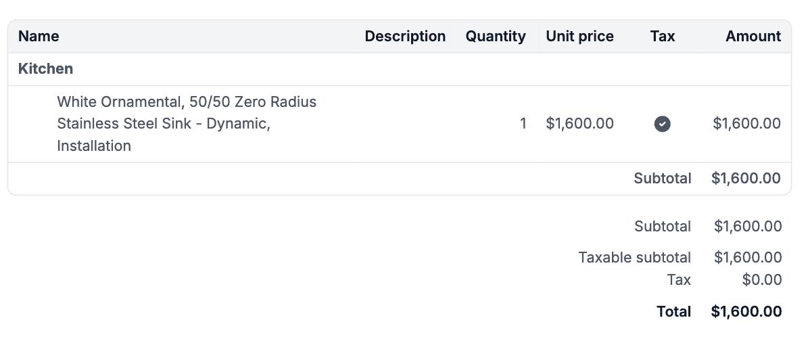Viewport: 810px width, 341px height.
Task: Open the White Ornamental sink line item
Action: point(187,124)
